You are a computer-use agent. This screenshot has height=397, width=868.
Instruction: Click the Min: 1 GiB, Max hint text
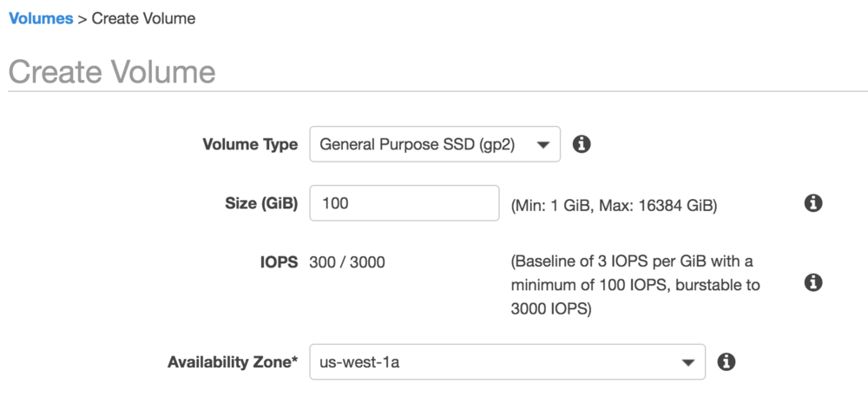[x=614, y=206]
